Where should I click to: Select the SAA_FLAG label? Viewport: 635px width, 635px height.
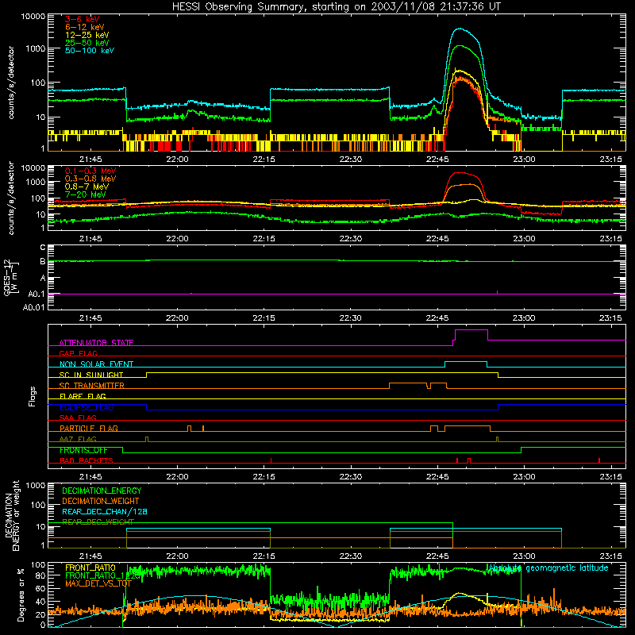point(78,418)
